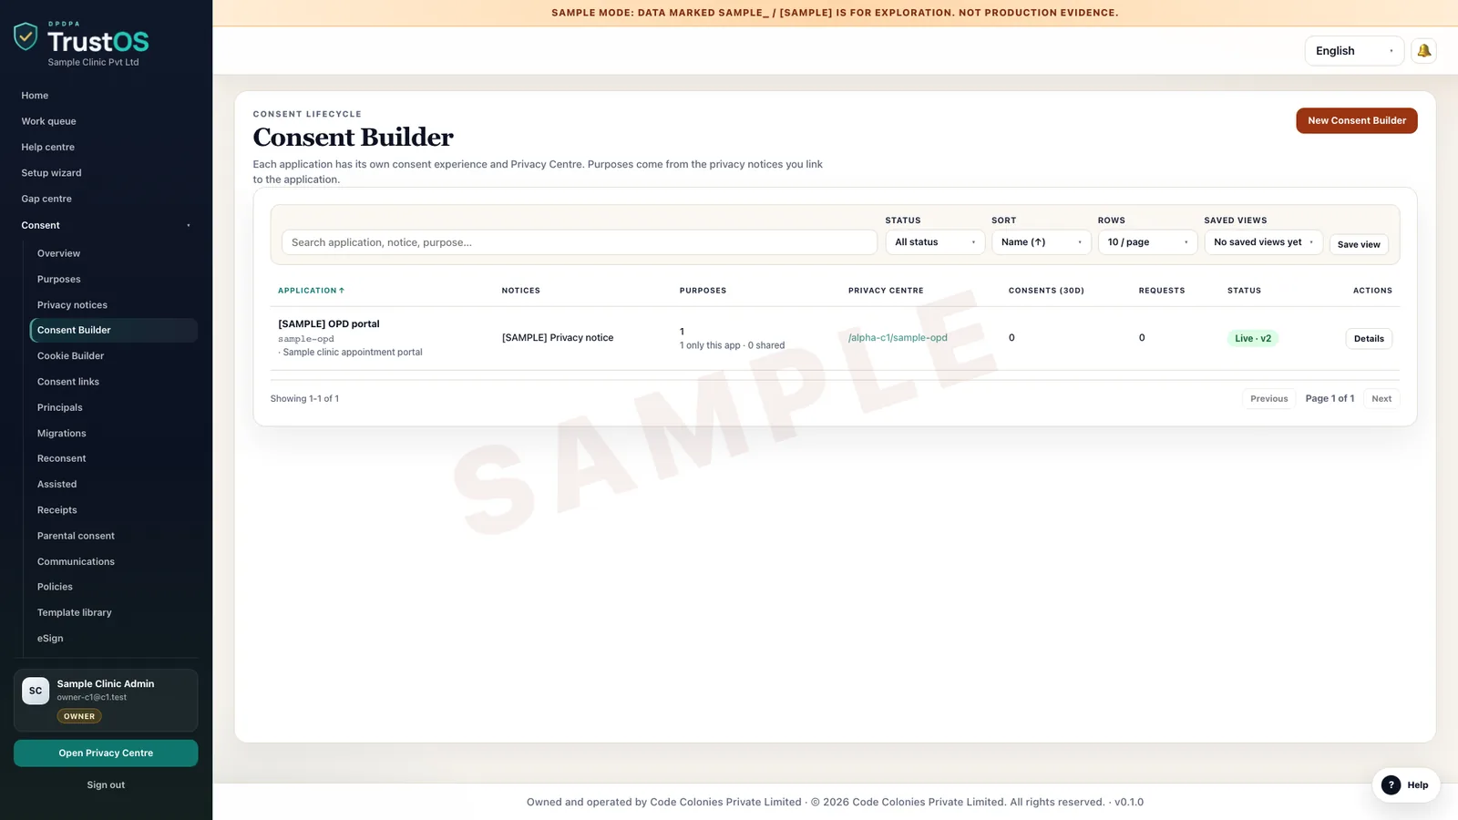Sort by the Application column header
The image size is (1458, 820).
coord(311,291)
